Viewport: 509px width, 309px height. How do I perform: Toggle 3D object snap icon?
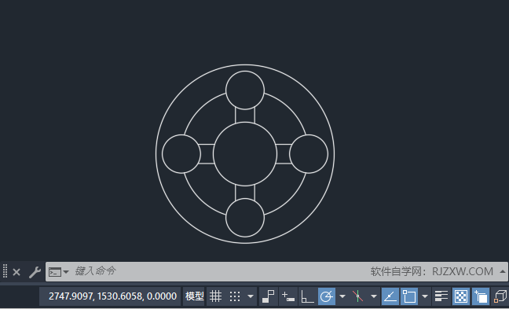click(500, 296)
